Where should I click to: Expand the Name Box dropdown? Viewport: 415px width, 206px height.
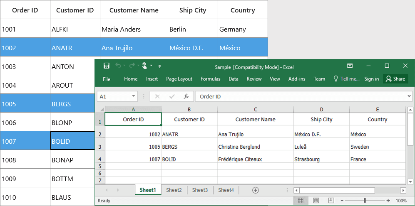coord(133,96)
